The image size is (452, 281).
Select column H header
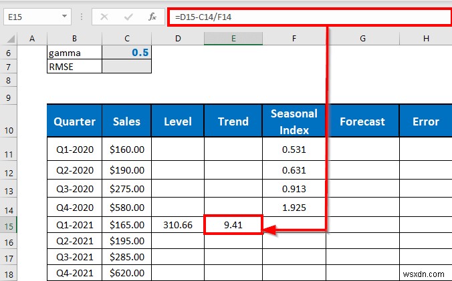click(426, 38)
